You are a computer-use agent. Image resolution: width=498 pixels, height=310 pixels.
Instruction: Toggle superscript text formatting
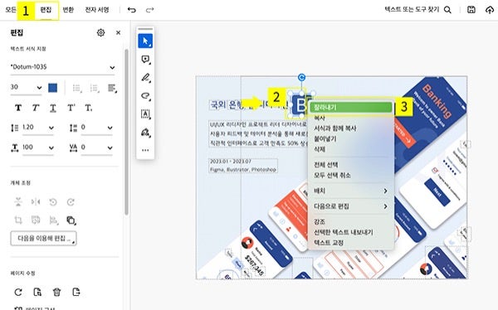(71, 108)
